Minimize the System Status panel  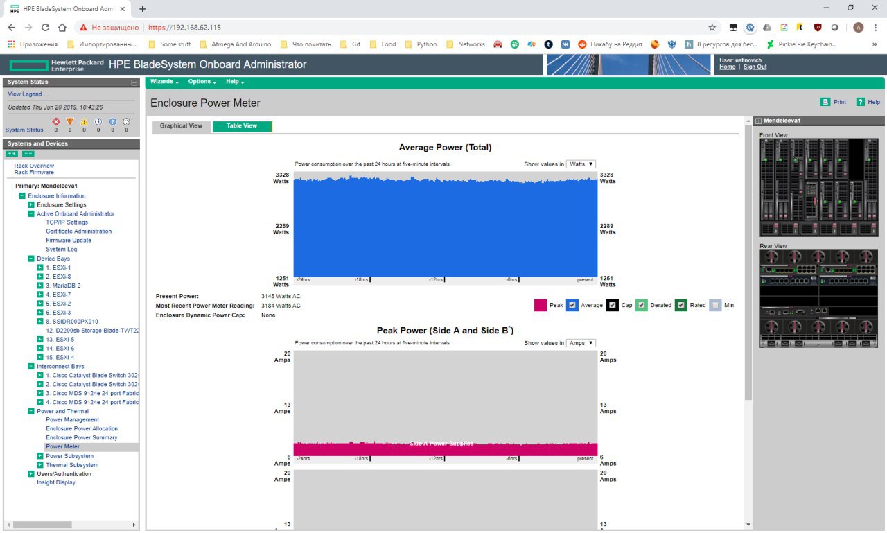point(134,82)
